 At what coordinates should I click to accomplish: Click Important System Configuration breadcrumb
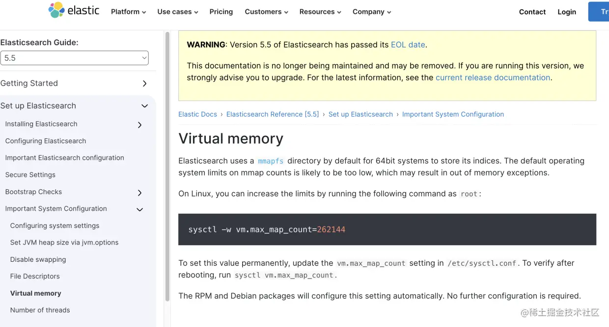click(453, 114)
